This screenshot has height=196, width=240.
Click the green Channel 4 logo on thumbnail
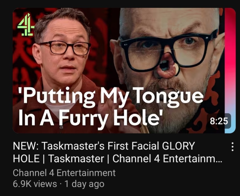tap(26, 24)
